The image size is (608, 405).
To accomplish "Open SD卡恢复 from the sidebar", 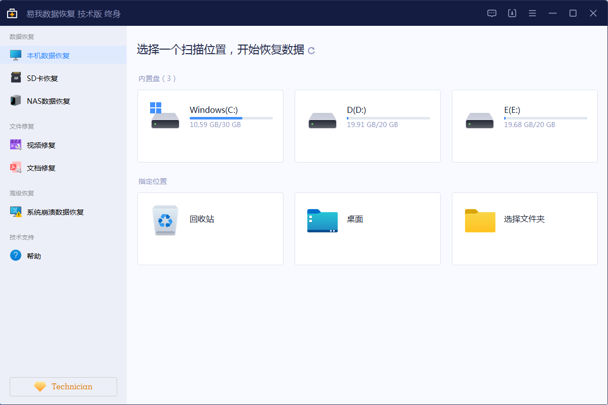I will click(43, 78).
